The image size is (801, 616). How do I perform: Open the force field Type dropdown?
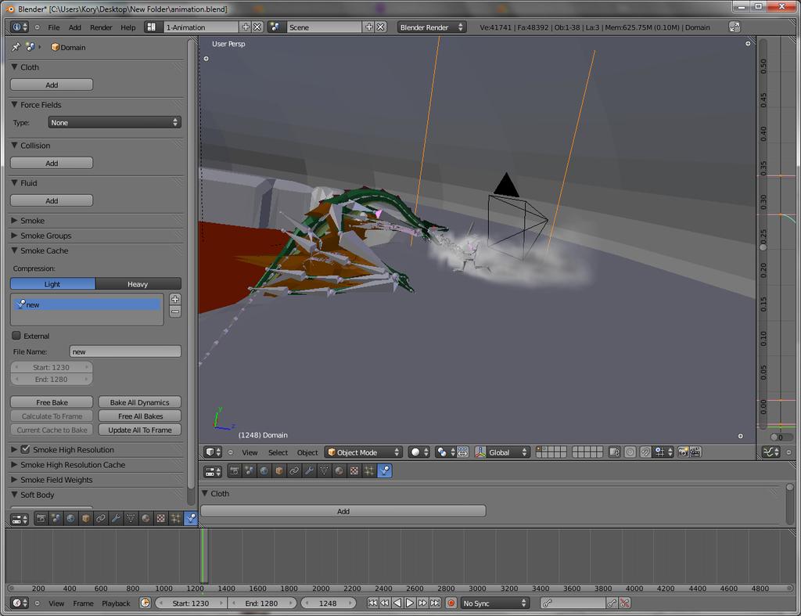tap(114, 123)
